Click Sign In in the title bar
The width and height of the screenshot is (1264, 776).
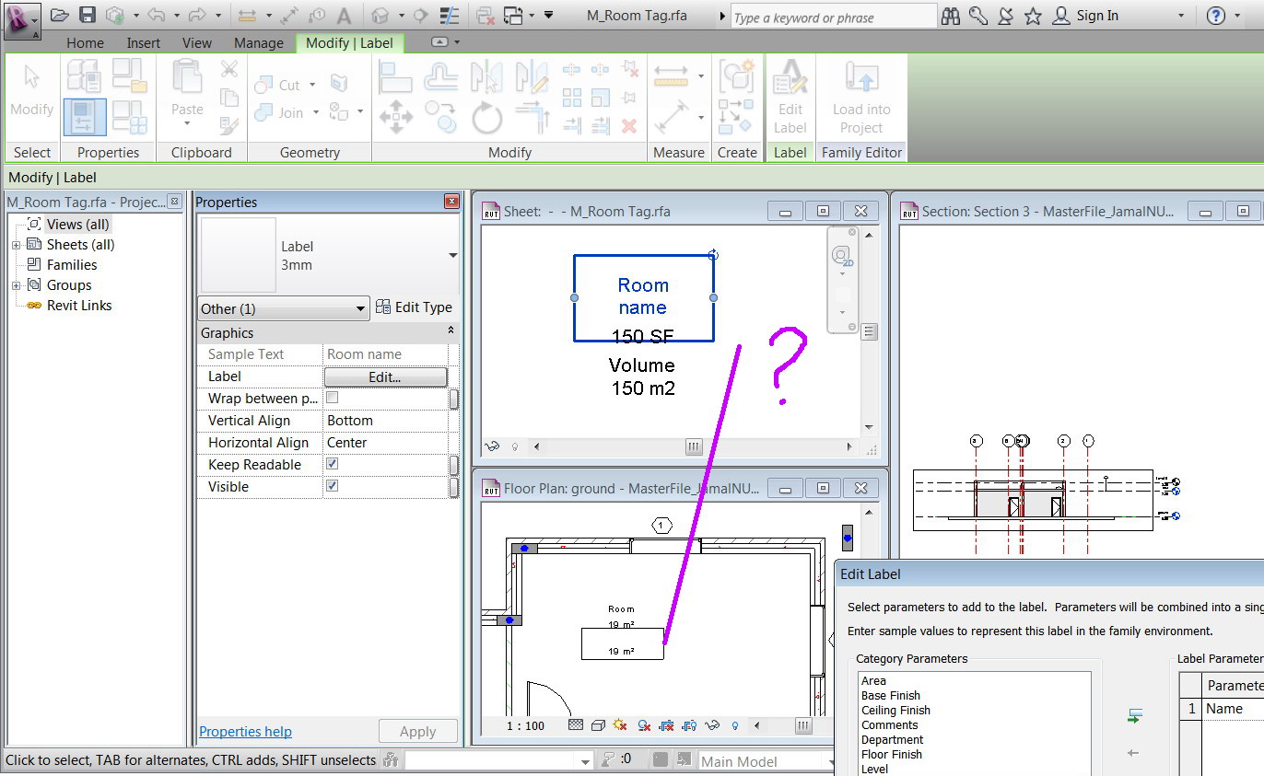[x=1097, y=16]
